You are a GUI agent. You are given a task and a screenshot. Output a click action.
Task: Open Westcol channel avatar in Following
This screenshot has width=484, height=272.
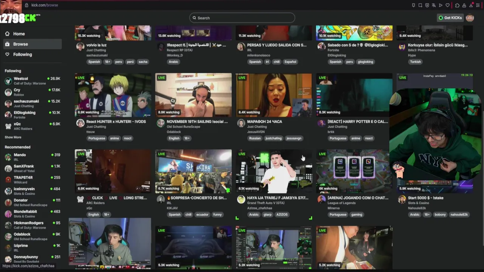[8, 81]
